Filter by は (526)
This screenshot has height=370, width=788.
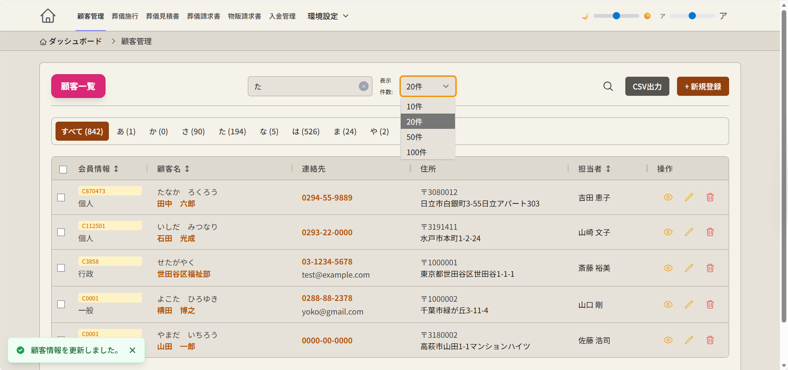pos(306,131)
